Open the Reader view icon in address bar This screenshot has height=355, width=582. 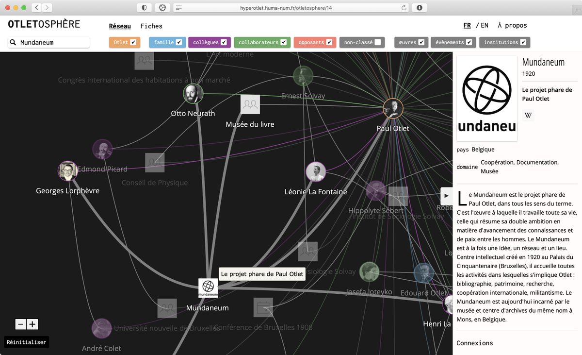coord(178,8)
